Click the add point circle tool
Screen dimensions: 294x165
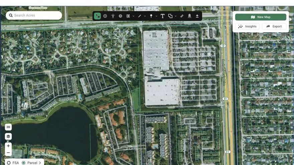(x=105, y=16)
